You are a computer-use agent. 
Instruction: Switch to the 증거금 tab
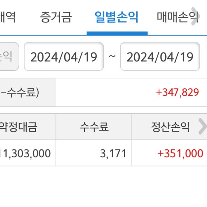point(56,17)
